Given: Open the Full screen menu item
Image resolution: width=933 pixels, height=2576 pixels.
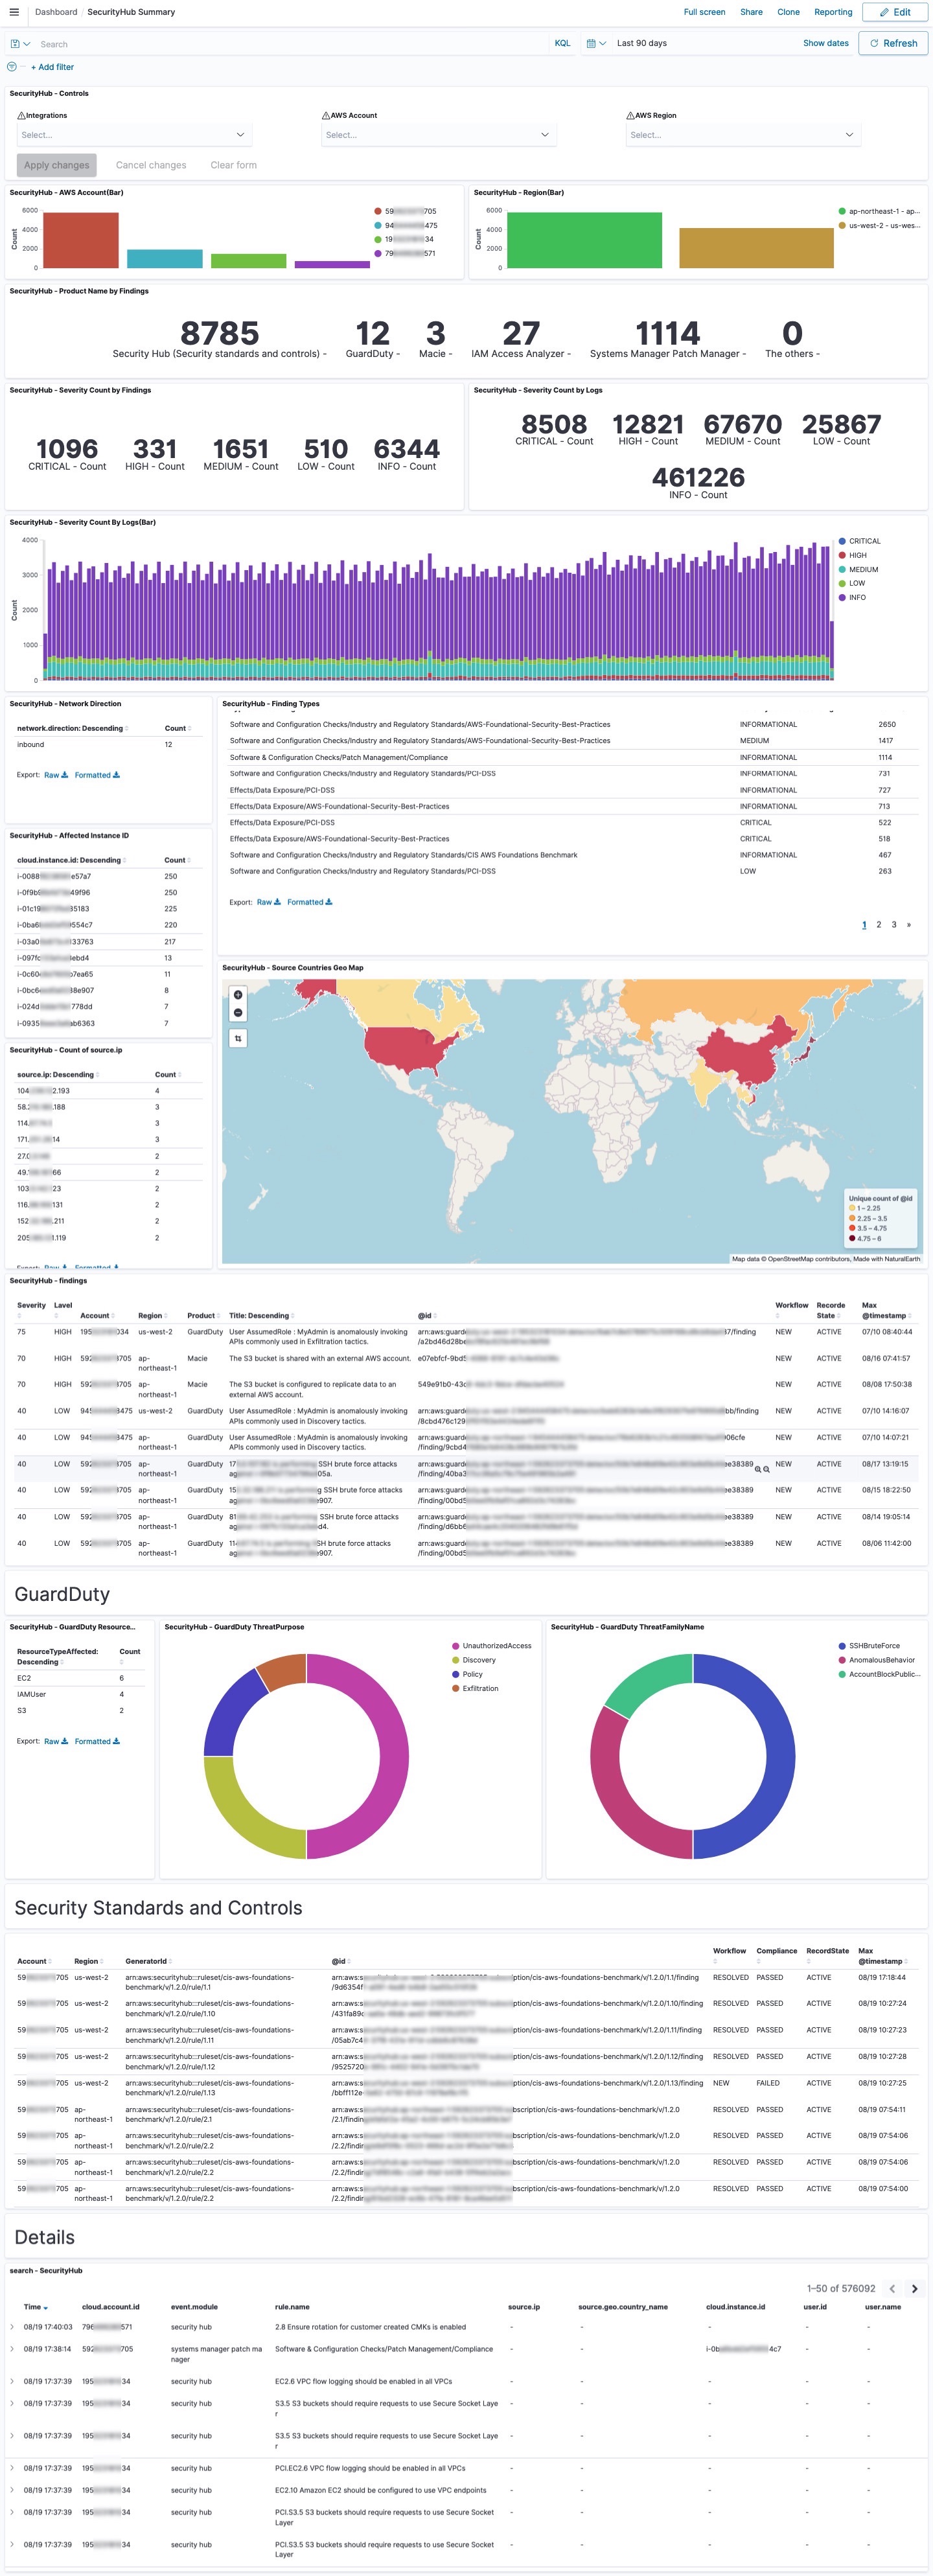Looking at the screenshot, I should [704, 12].
